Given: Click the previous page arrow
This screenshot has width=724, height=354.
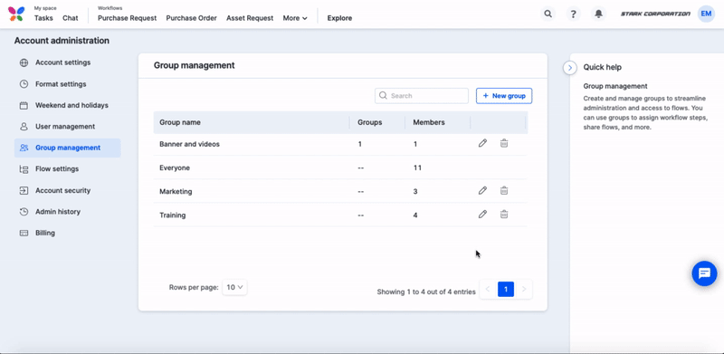Looking at the screenshot, I should (488, 290).
